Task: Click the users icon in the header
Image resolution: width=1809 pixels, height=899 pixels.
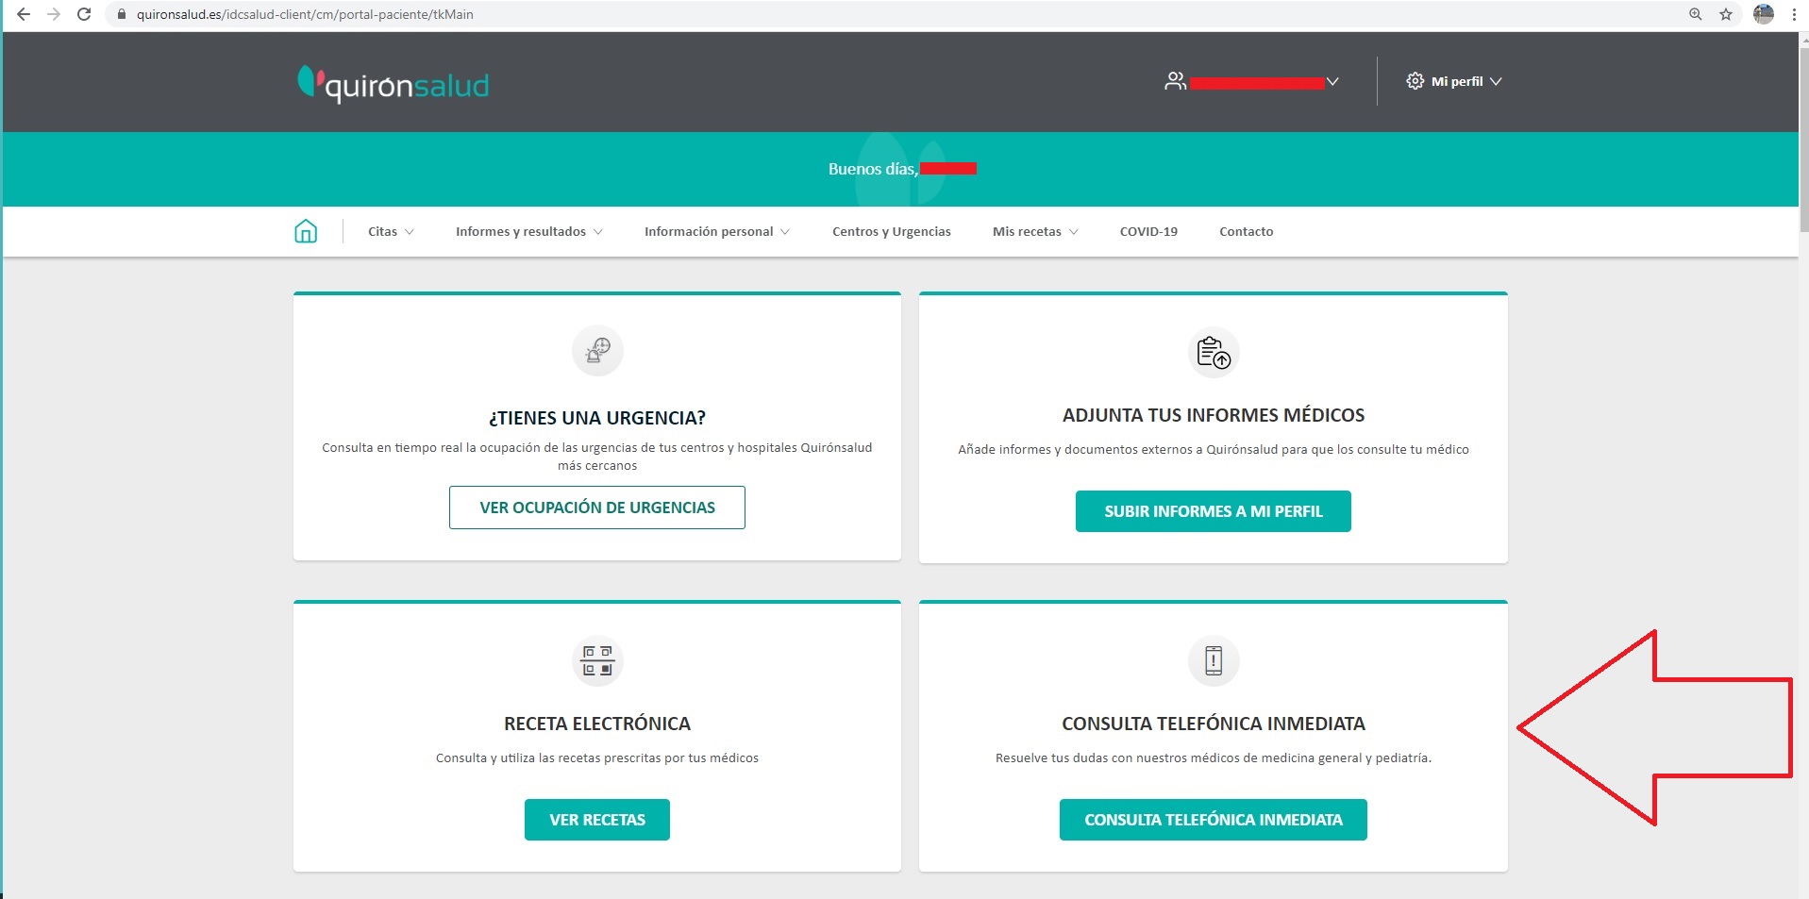Action: [1175, 81]
